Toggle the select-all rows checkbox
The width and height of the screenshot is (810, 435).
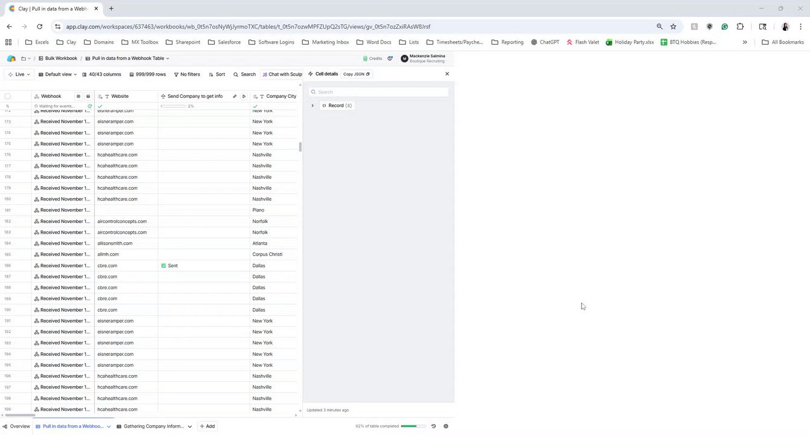click(7, 96)
